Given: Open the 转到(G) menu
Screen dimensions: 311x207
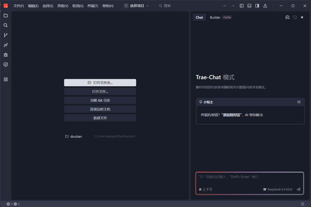Looking at the screenshot, I should point(78,6).
